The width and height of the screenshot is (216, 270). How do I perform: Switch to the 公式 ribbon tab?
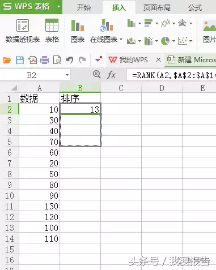(195, 8)
